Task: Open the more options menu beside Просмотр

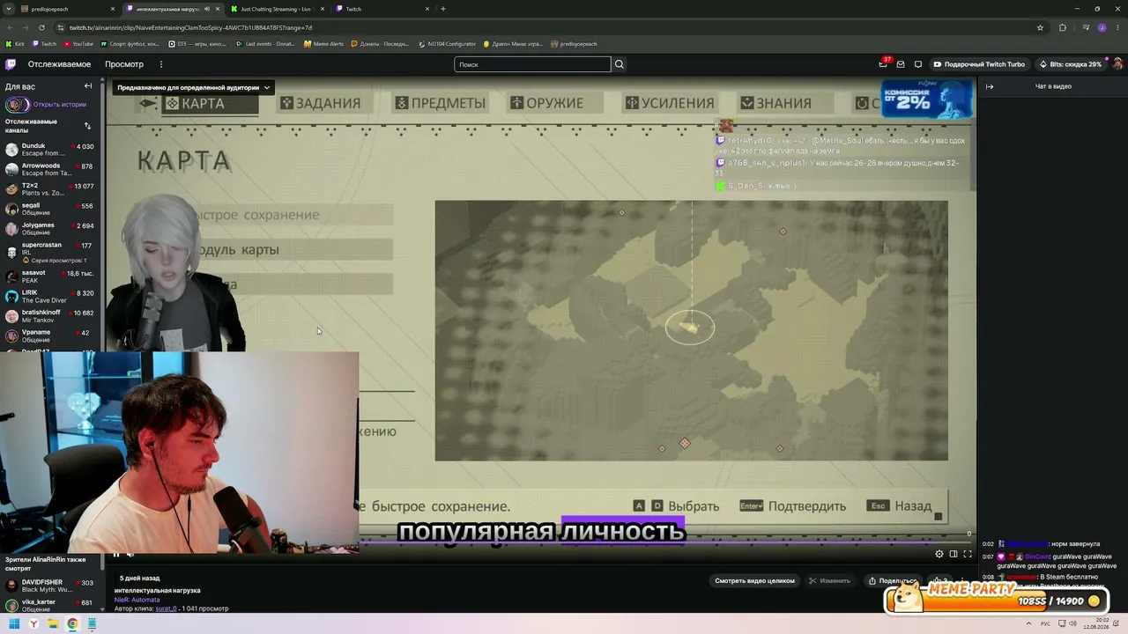Action: [161, 64]
